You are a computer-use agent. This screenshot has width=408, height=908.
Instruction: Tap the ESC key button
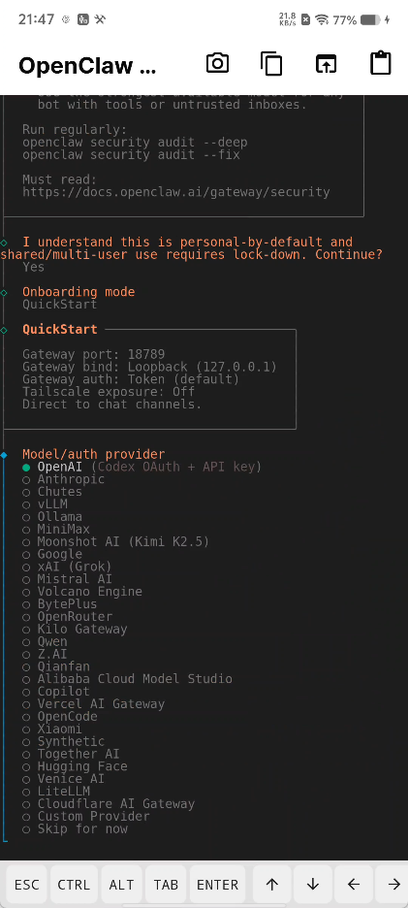click(26, 885)
